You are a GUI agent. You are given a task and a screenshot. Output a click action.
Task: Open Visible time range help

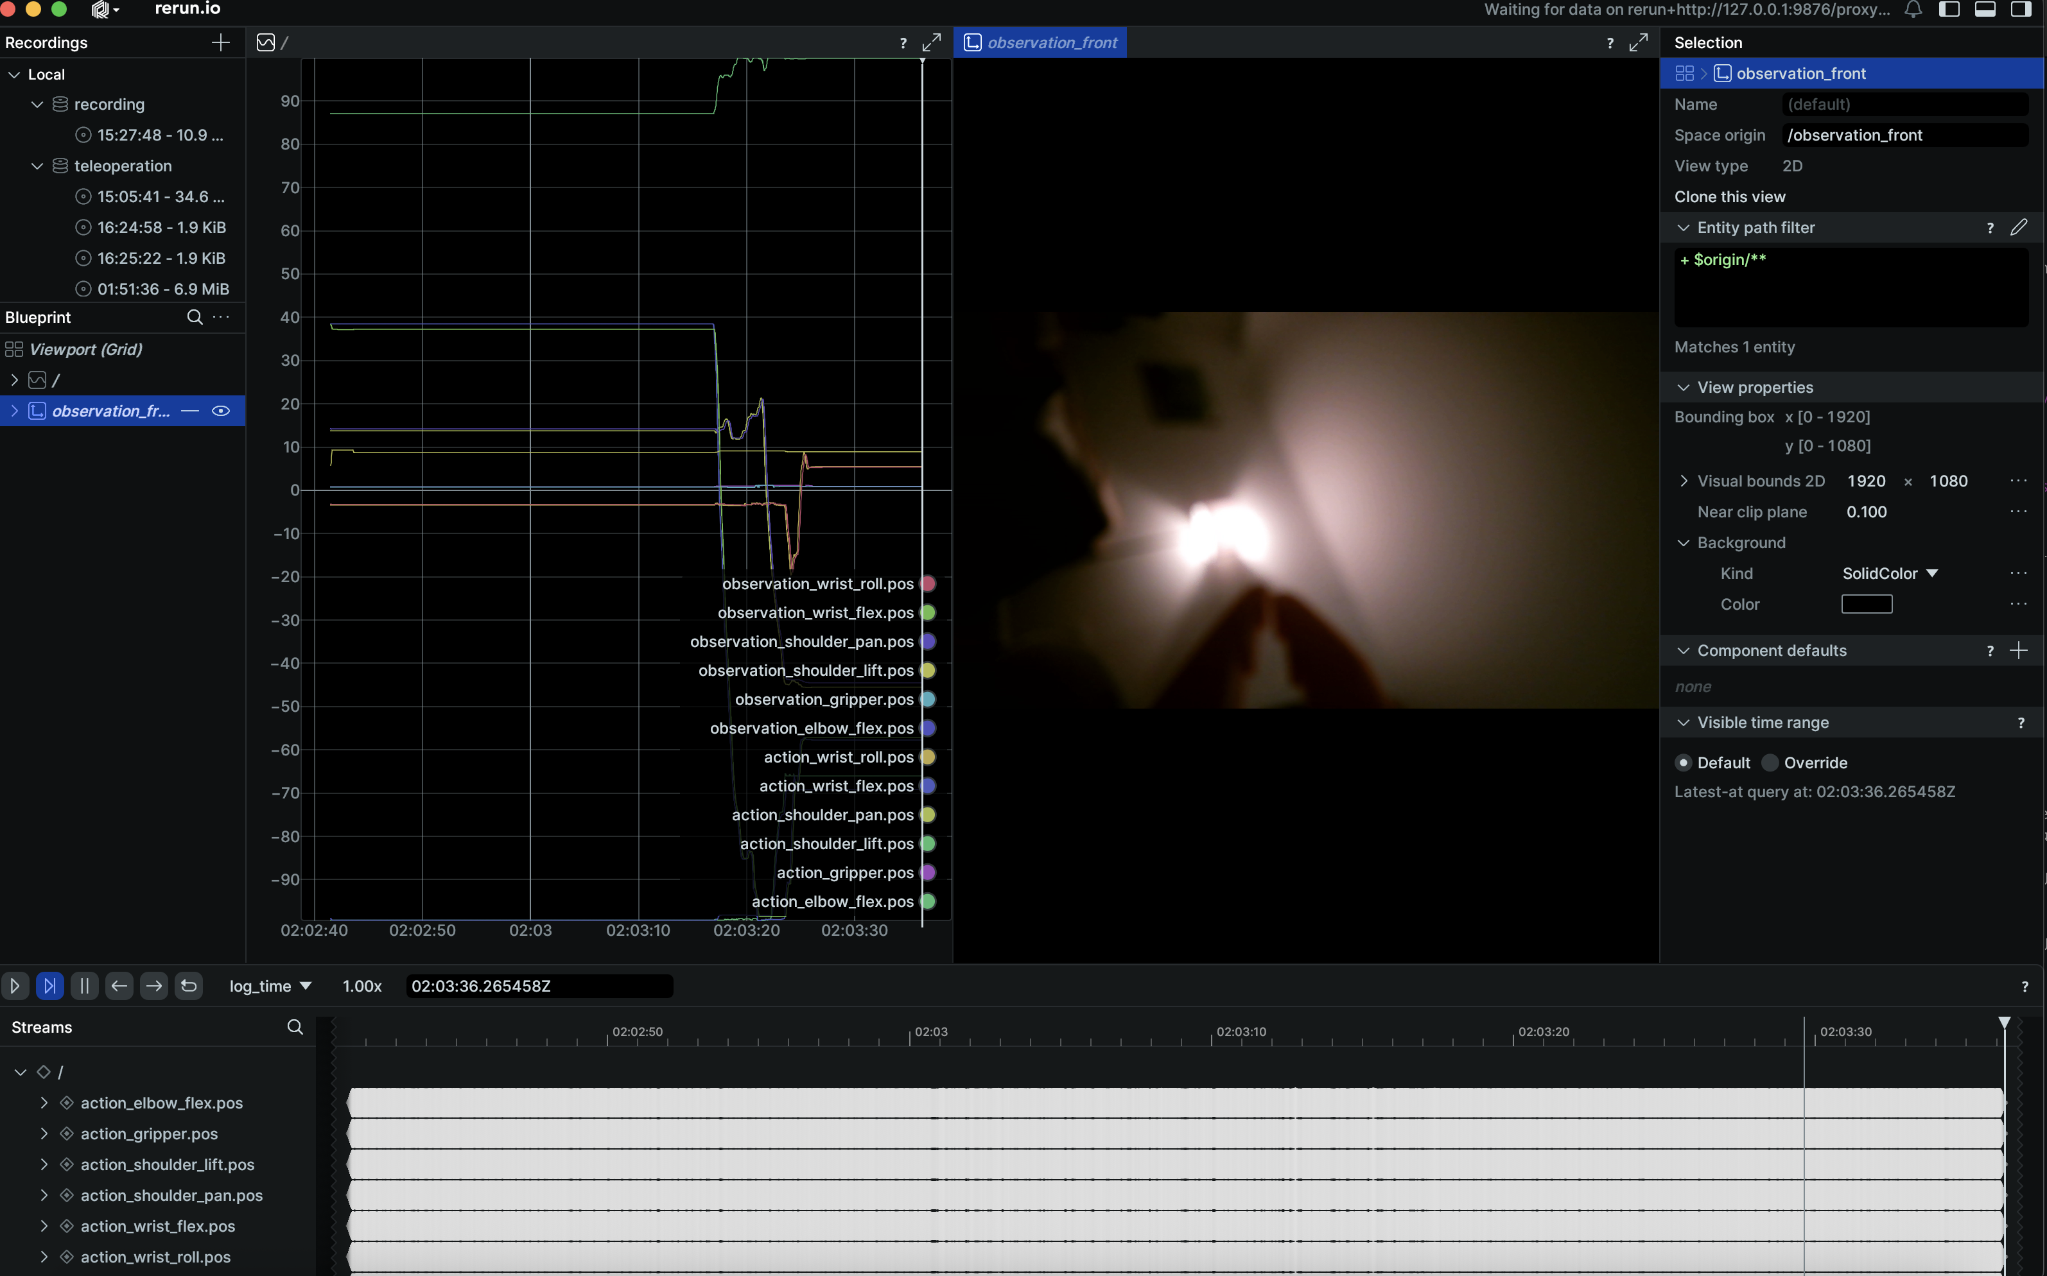(x=2021, y=723)
